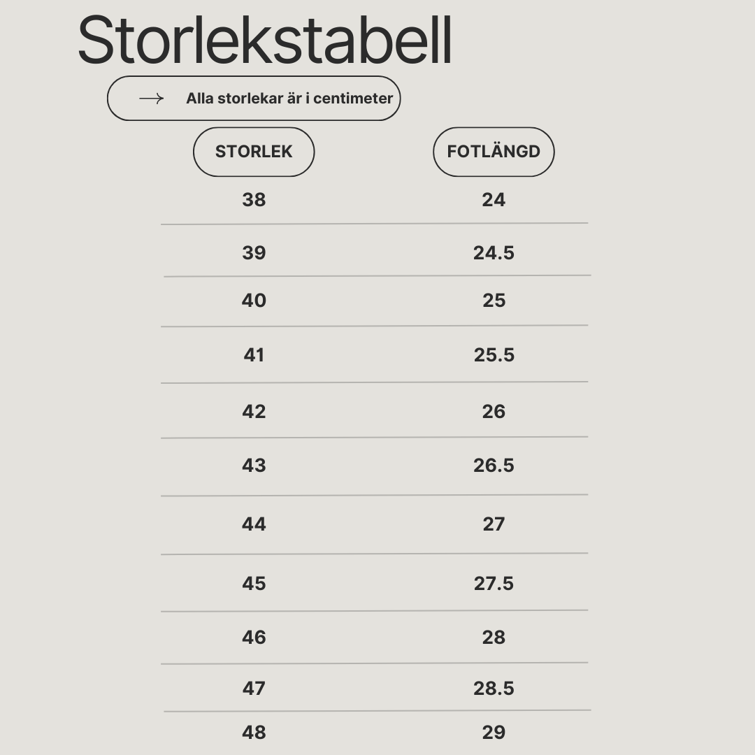755x755 pixels.
Task: Click the arrow icon before centimeter note
Action: pos(151,99)
